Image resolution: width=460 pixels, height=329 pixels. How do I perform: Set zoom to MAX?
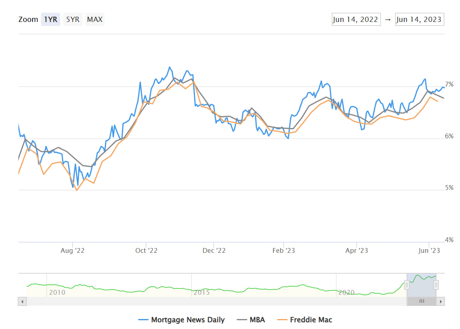click(x=95, y=20)
